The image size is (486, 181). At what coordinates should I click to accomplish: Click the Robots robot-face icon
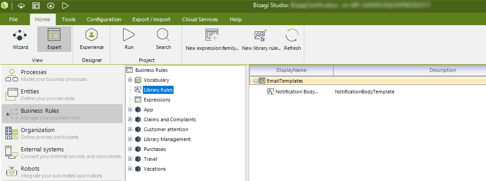(12, 172)
